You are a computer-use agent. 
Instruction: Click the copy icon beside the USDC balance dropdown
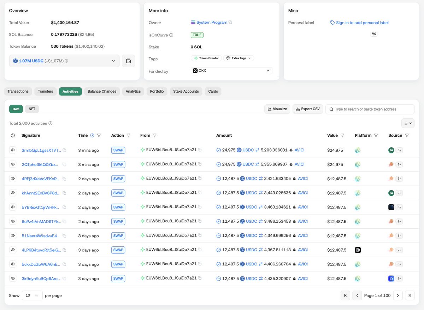click(x=128, y=60)
